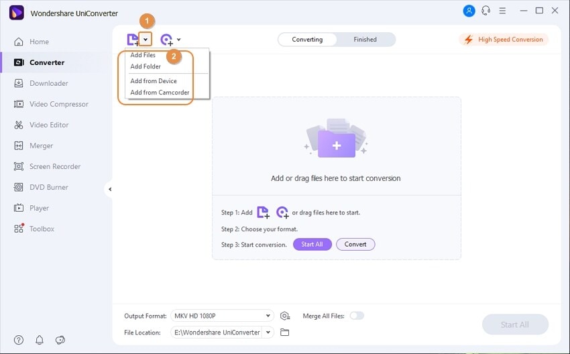The height and width of the screenshot is (354, 570).
Task: Click the Wondershare UniConverter logo icon
Action: [x=16, y=13]
